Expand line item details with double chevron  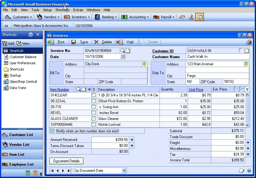pyautogui.click(x=247, y=89)
